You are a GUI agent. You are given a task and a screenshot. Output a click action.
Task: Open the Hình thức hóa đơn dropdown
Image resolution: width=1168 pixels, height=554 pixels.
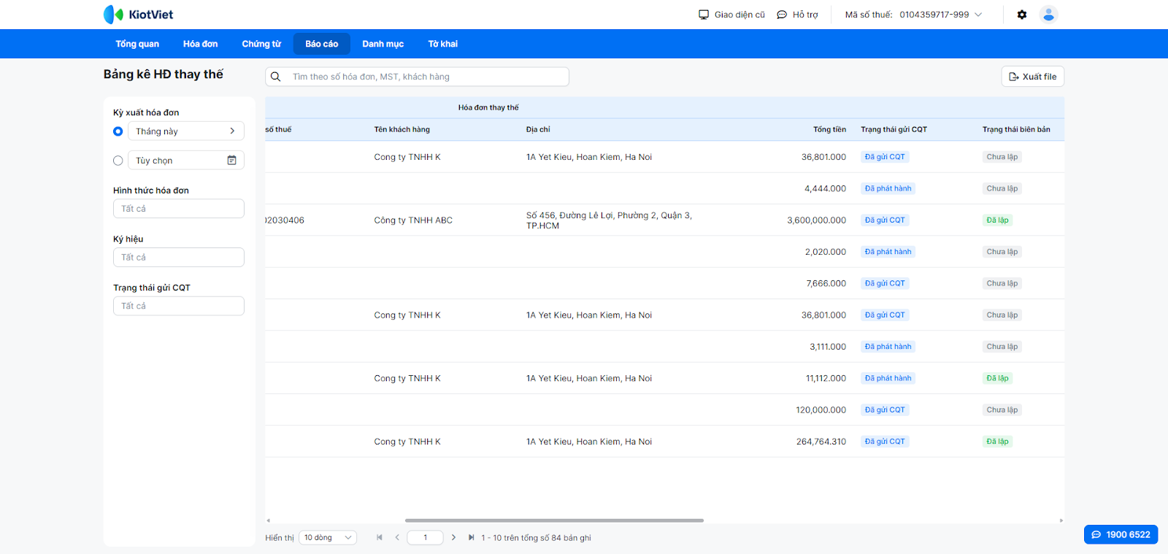coord(179,209)
